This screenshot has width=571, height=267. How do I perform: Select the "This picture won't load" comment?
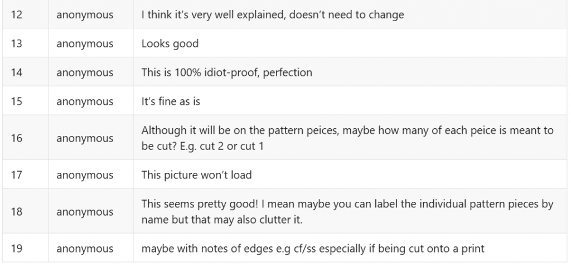tap(196, 175)
